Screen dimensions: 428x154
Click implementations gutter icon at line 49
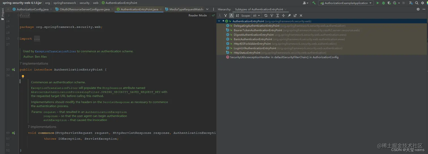[13, 133]
